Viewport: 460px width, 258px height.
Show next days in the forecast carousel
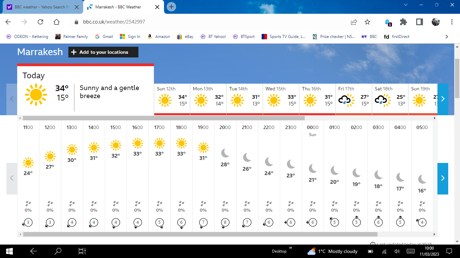click(442, 99)
